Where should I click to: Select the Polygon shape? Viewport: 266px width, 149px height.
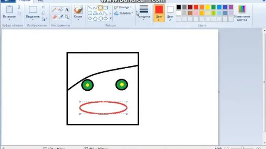pos(95,13)
